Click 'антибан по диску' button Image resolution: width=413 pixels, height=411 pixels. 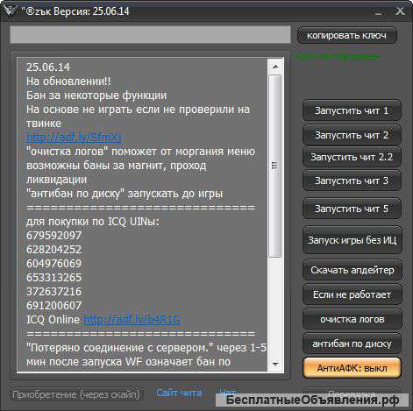(352, 344)
